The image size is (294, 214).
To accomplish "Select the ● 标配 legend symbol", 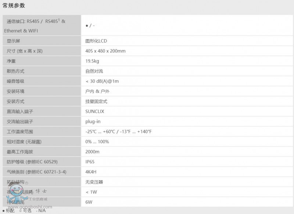I will point(4,211).
